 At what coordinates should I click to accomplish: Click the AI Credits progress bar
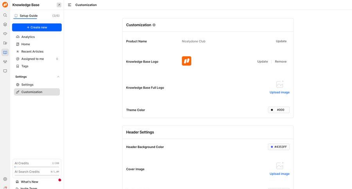click(x=37, y=167)
